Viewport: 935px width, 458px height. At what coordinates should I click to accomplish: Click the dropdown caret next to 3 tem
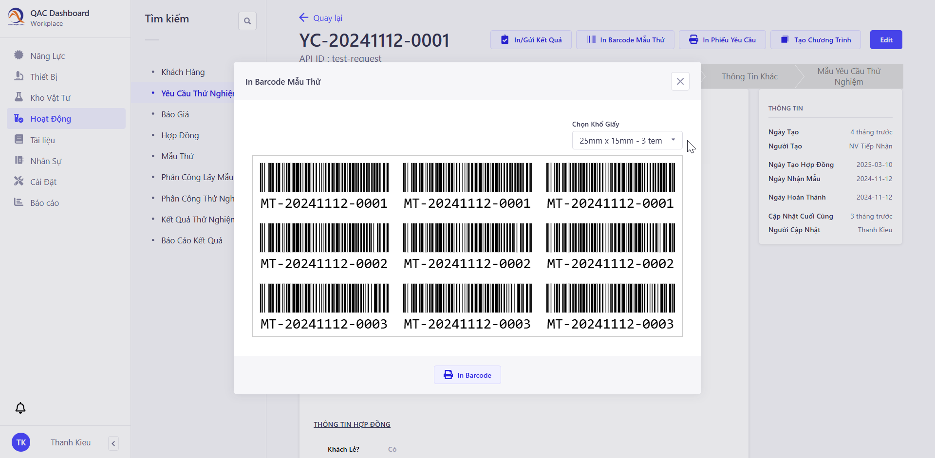coord(673,140)
